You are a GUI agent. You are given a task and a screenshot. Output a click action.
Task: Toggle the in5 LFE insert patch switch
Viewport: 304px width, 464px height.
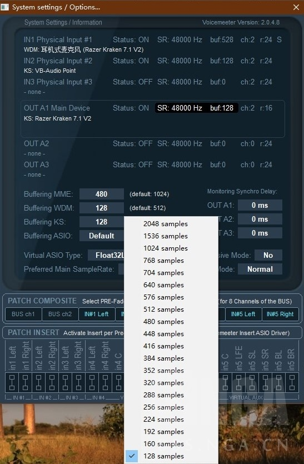238,382
